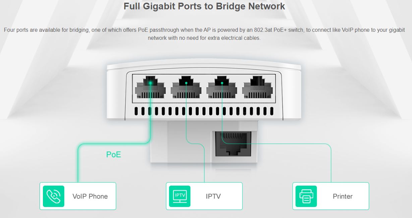Select the third Ethernet port

(x=222, y=87)
